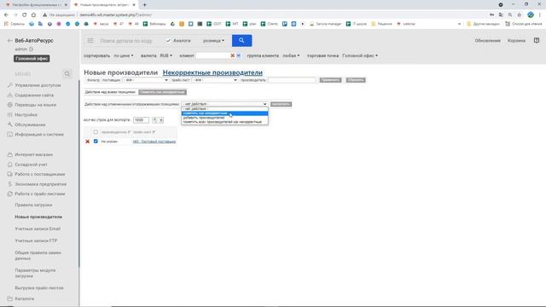Click the Сбросить filter button

point(356,80)
